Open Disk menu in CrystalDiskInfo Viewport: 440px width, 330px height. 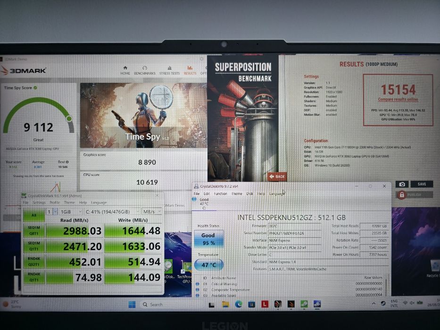coord(250,194)
